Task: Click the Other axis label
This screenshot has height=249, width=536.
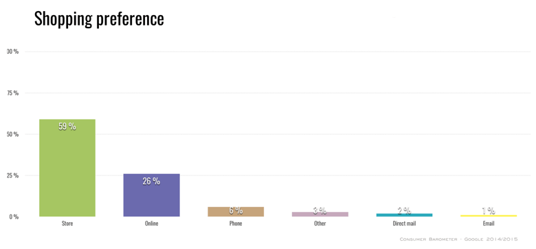Action: [320, 224]
